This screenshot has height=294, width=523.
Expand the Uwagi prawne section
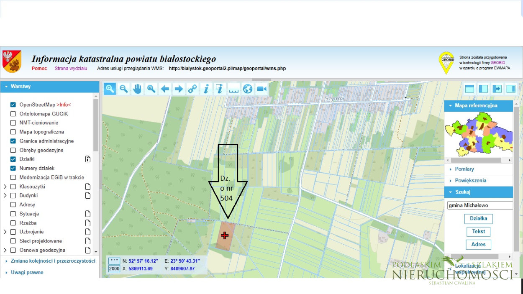pyautogui.click(x=50, y=272)
